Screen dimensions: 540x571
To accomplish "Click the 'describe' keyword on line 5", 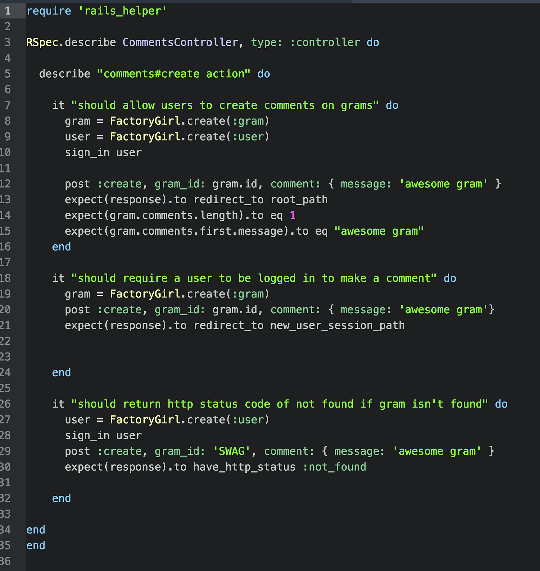I will pos(65,74).
